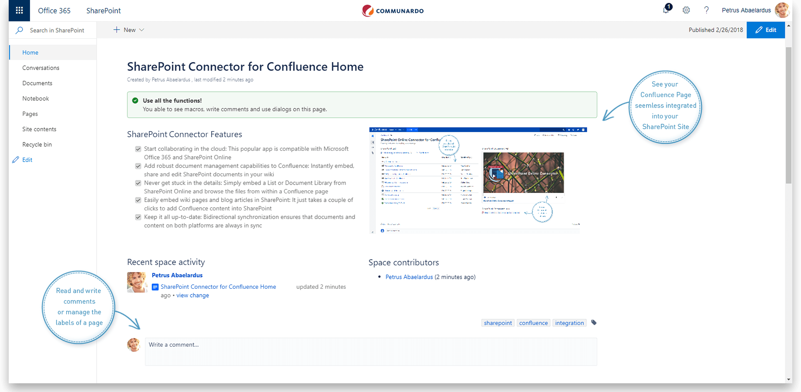Viewport: 801px width, 392px height.
Task: Click the pencil icon beside sidebar Edit
Action: click(x=16, y=160)
